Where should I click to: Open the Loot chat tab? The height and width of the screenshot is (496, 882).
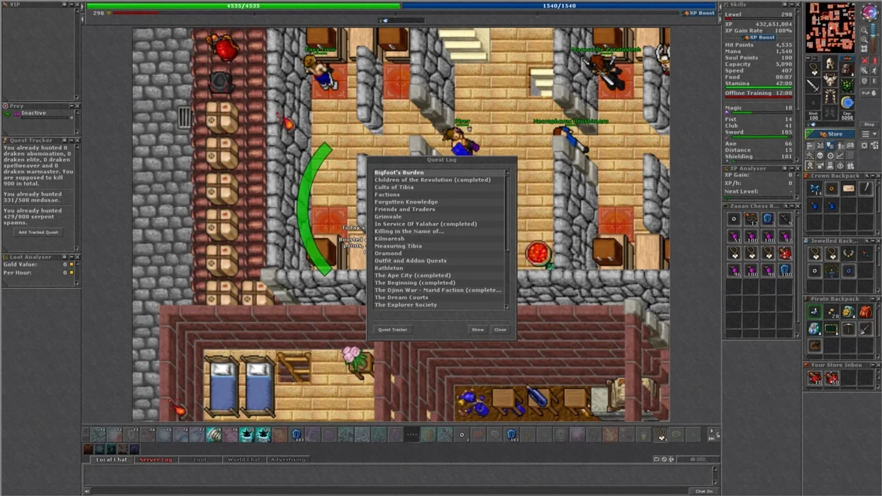click(x=200, y=459)
